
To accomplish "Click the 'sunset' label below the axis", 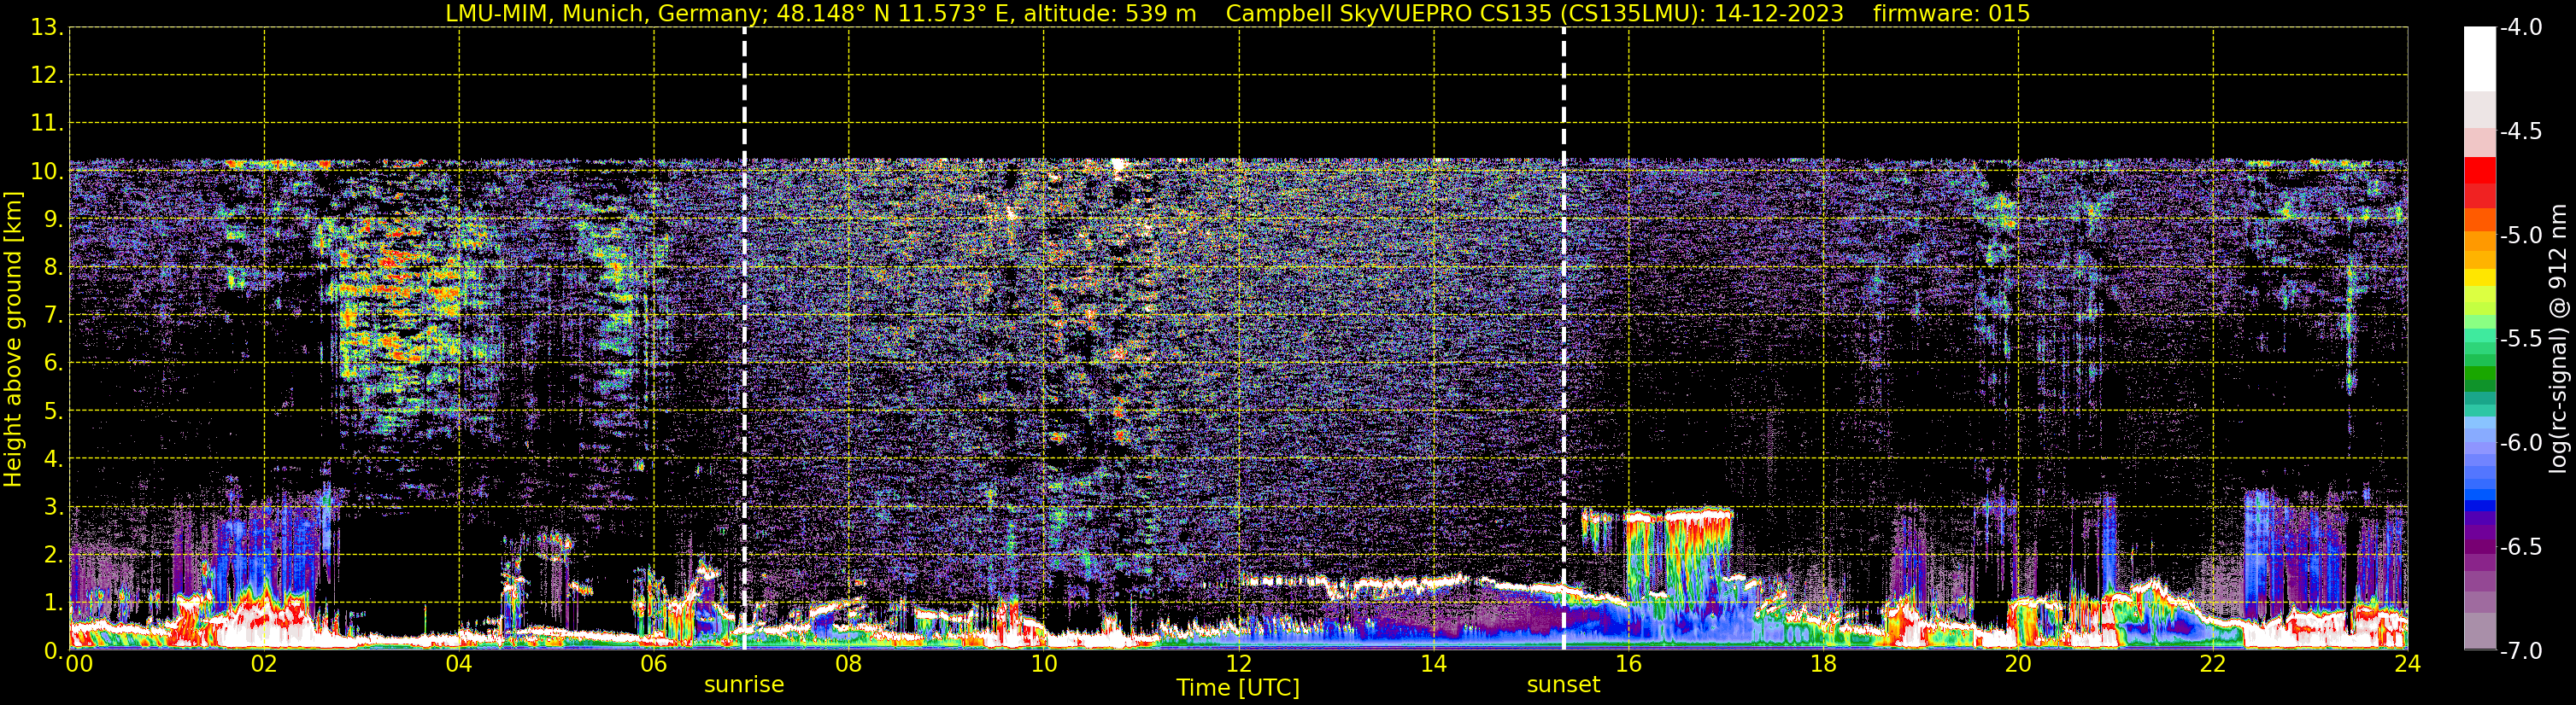I will click(x=1563, y=685).
